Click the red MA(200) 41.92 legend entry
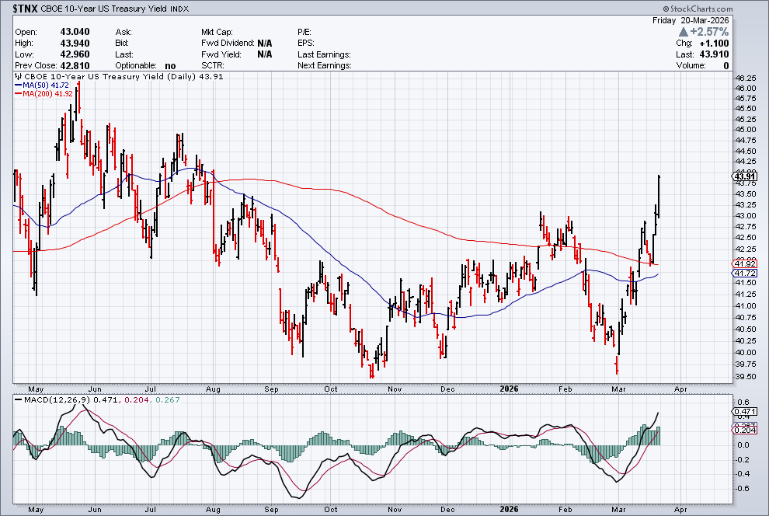The height and width of the screenshot is (516, 769). click(x=43, y=94)
